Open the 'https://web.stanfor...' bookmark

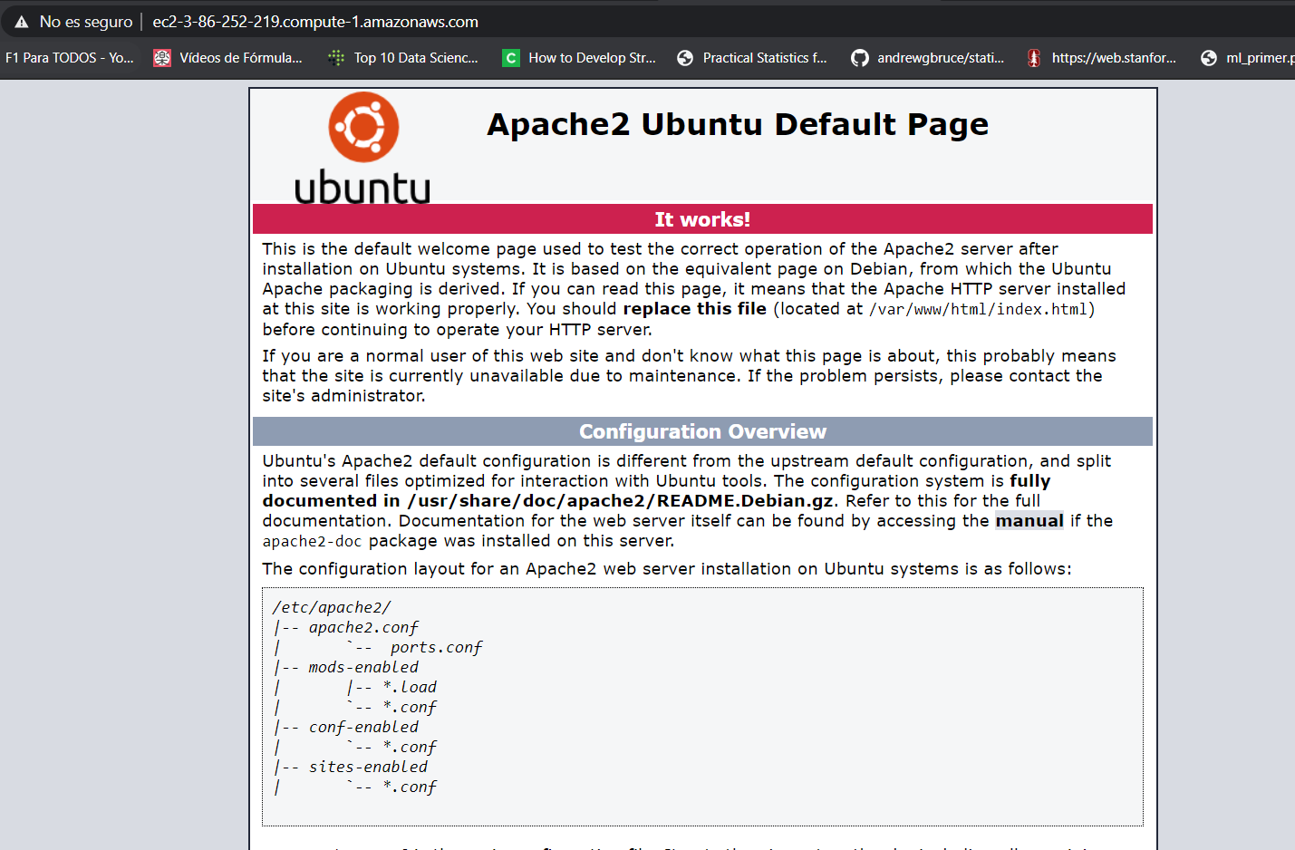(x=1114, y=58)
